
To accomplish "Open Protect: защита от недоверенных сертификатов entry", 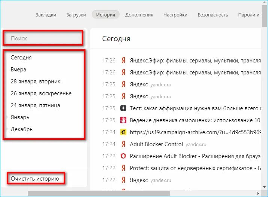I will (195, 168).
